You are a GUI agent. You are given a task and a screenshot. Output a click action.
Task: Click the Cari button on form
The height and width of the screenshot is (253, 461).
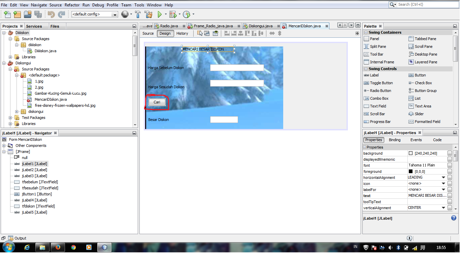click(x=157, y=102)
